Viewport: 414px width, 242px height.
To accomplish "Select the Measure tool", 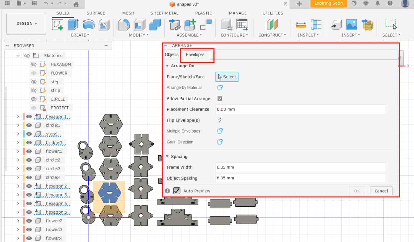I will click(301, 24).
